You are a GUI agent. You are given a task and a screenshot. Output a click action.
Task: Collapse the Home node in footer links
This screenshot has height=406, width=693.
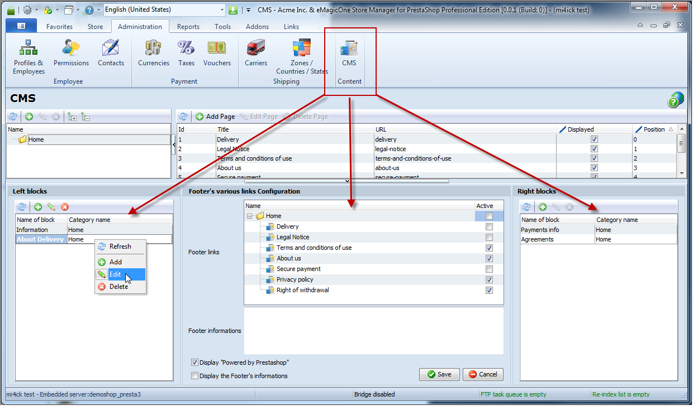250,216
